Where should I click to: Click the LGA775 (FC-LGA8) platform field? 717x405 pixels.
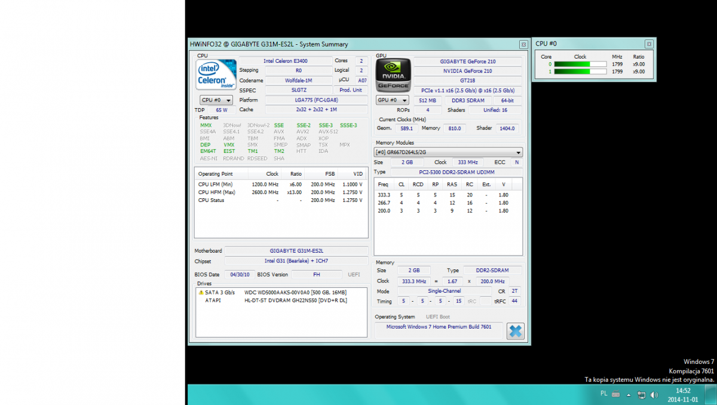coord(317,100)
